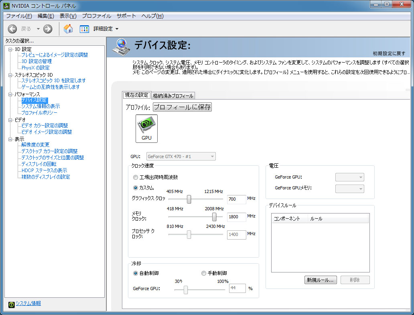Click memory clock 1800 MHz field

(x=236, y=217)
